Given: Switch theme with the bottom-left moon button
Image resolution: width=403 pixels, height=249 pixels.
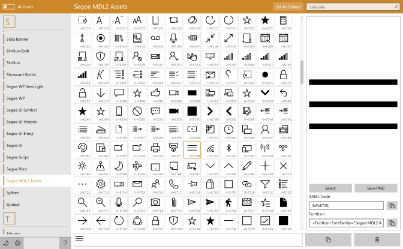Looking at the screenshot, I should pyautogui.click(x=6, y=243).
